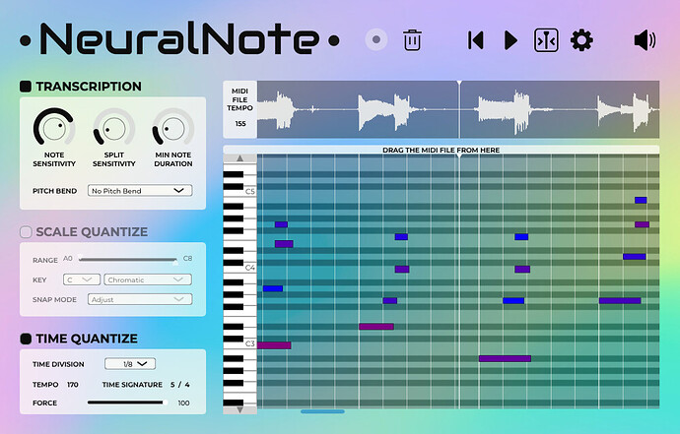Screen dimensions: 680x434
Task: Click the Note Sensitivity knob
Action: 54,128
